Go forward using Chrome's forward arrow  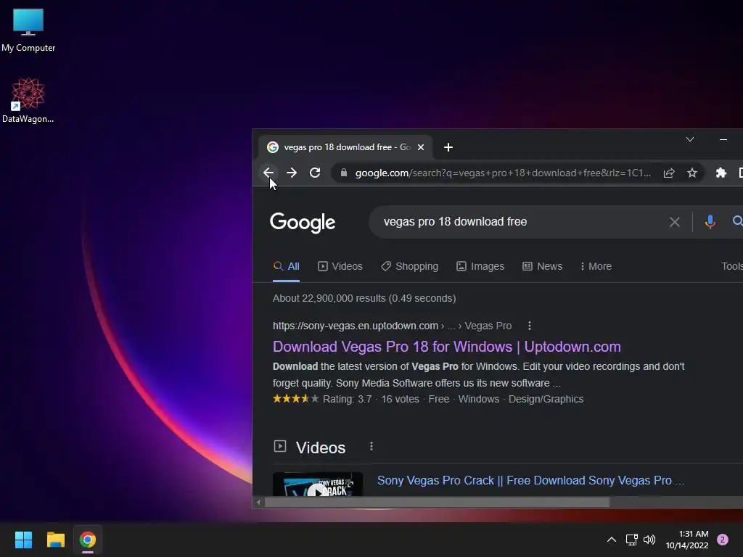[292, 173]
